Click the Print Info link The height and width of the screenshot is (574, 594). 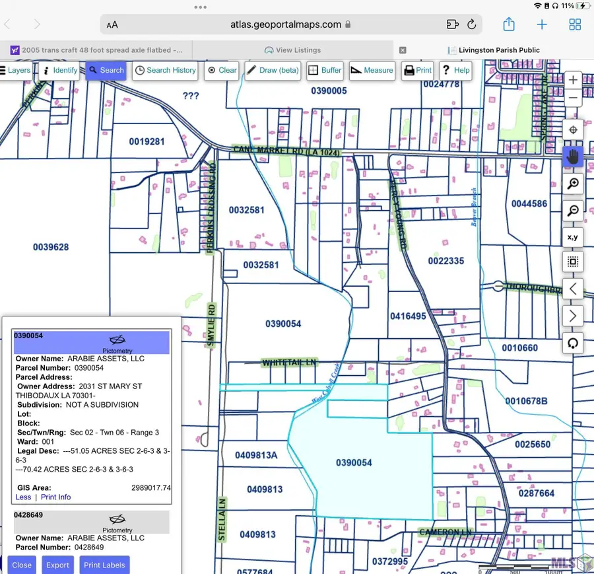(x=55, y=497)
